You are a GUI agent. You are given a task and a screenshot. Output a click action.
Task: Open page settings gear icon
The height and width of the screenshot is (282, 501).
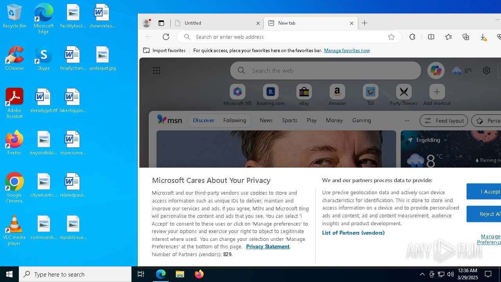487,70
